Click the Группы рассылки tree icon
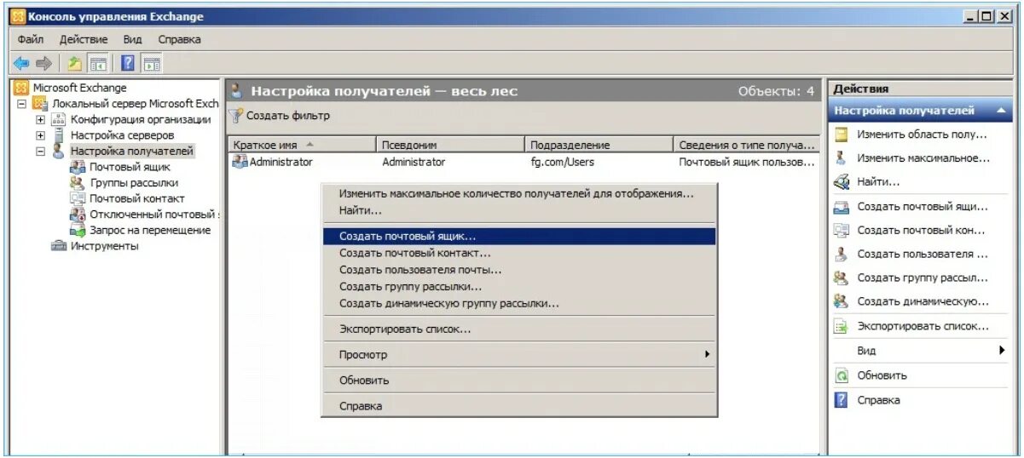1024x458 pixels. [x=78, y=183]
